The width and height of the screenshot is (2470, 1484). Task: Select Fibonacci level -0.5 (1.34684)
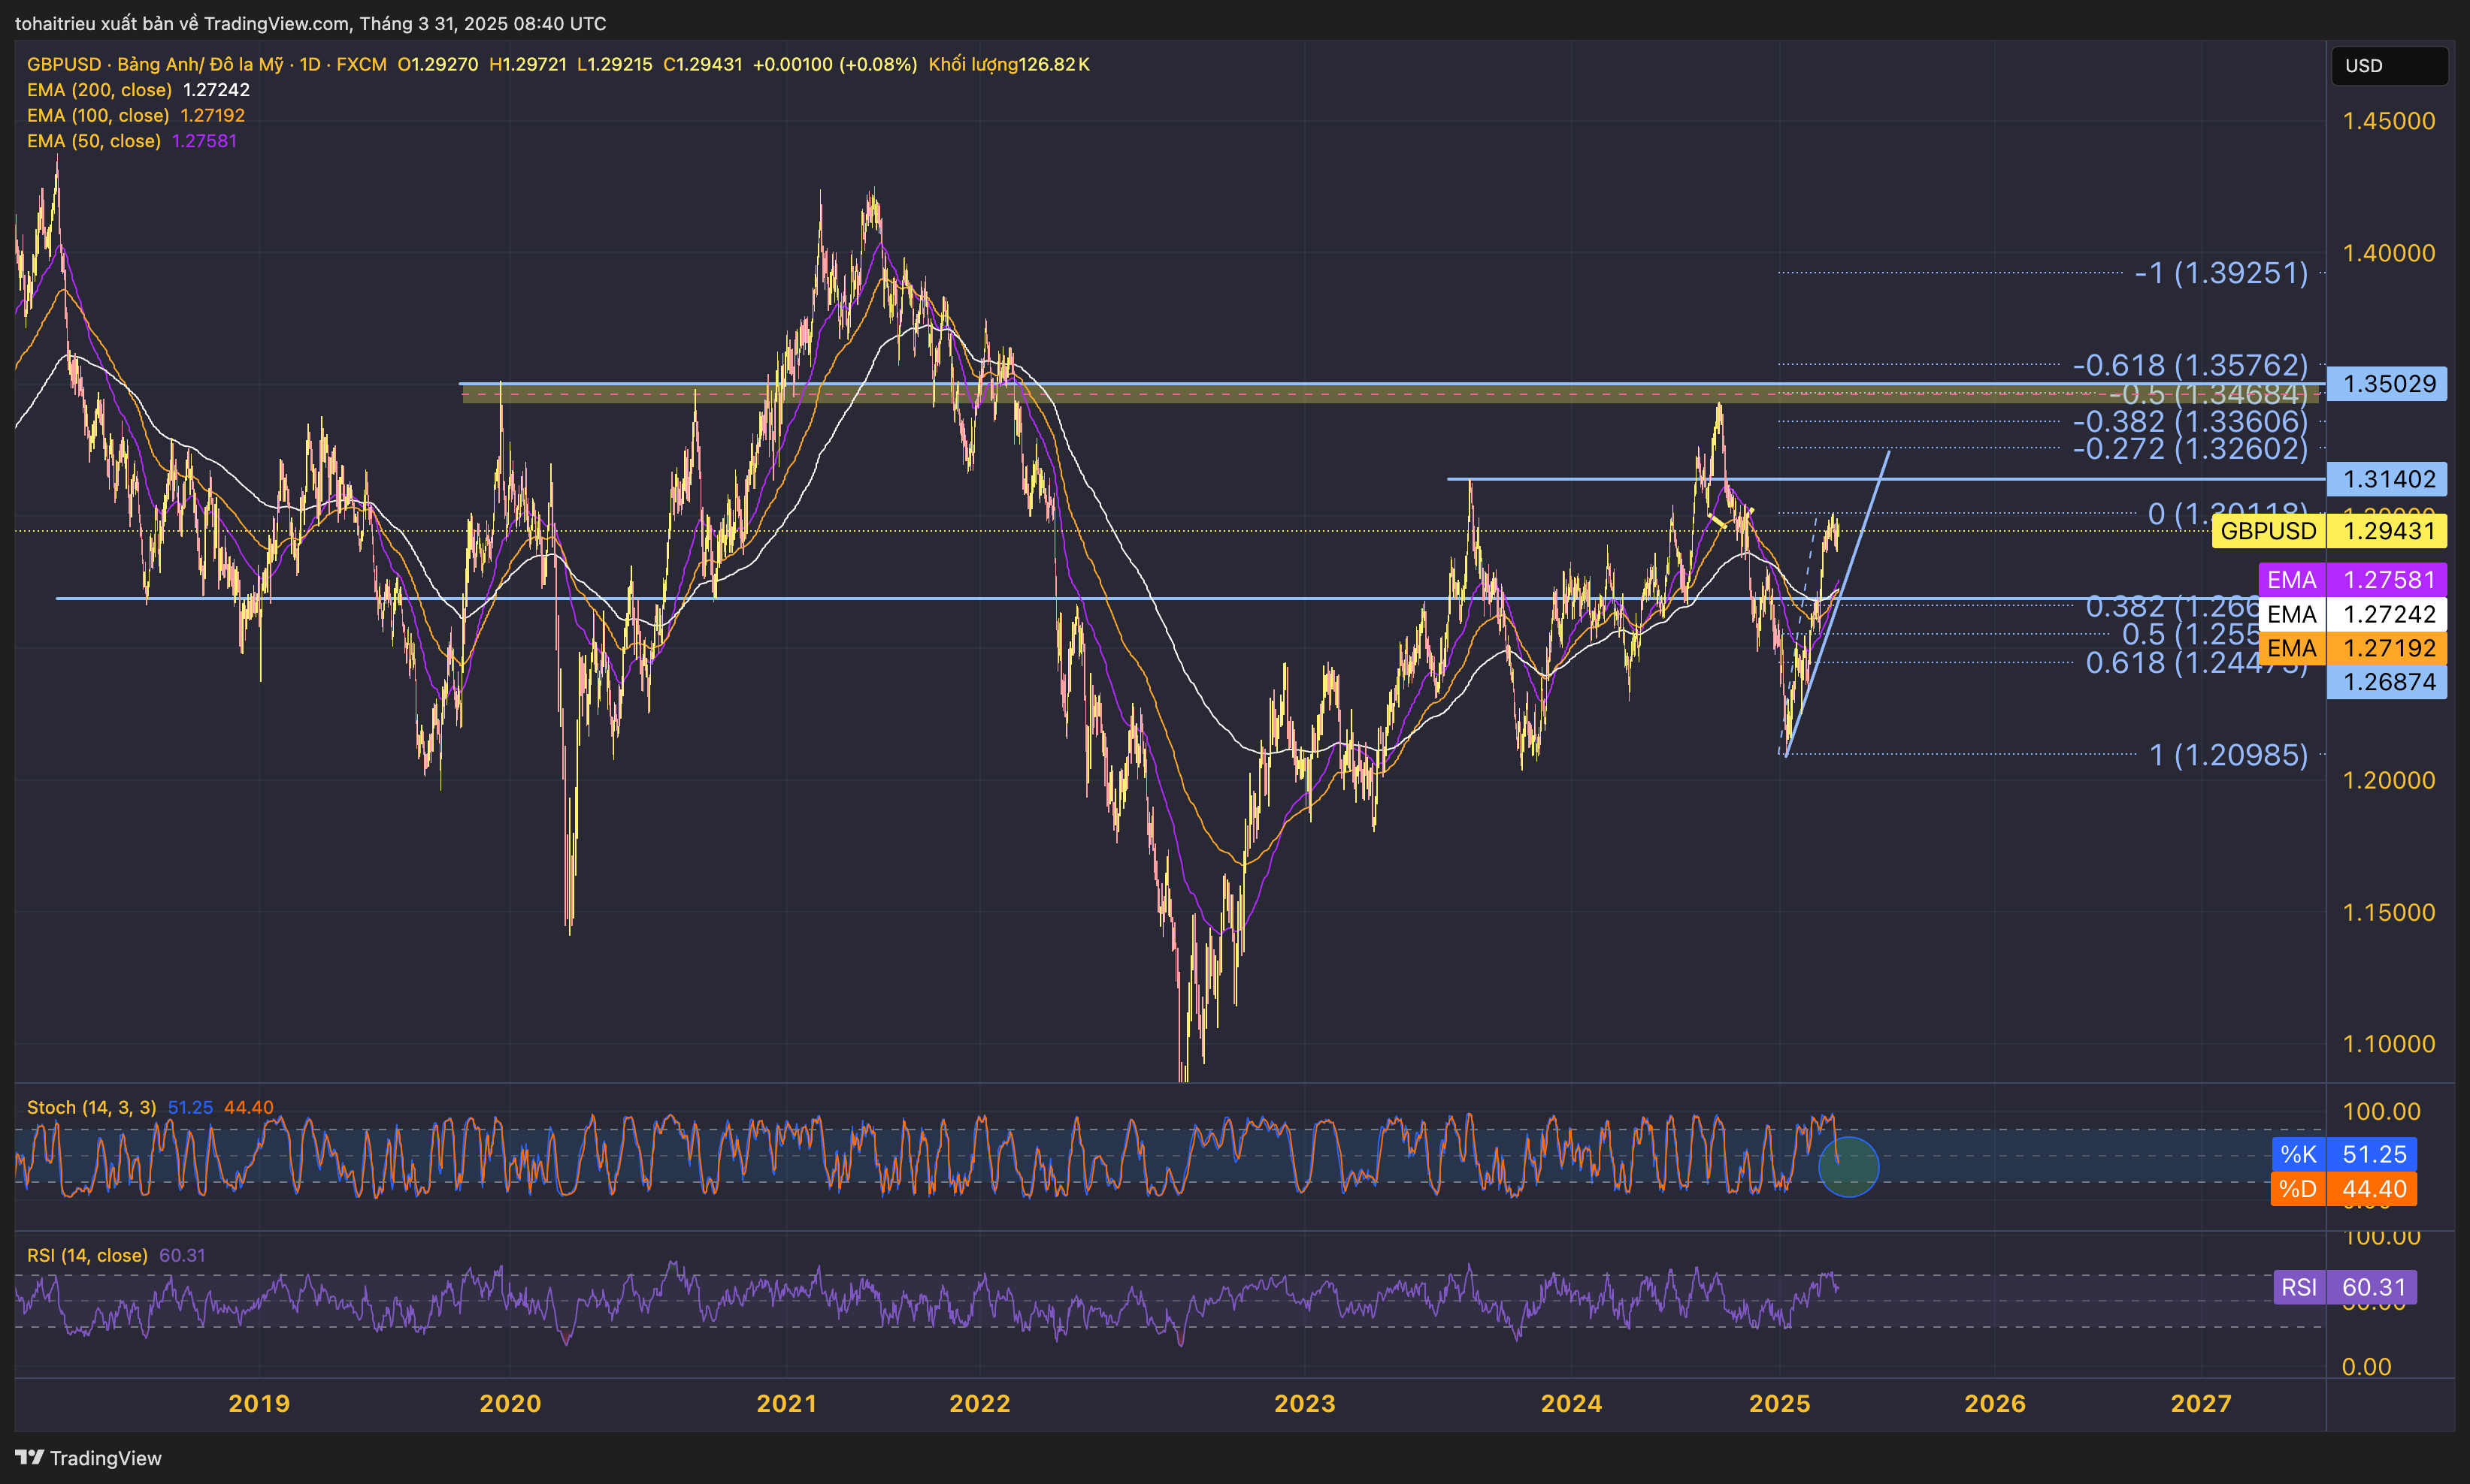[2208, 395]
